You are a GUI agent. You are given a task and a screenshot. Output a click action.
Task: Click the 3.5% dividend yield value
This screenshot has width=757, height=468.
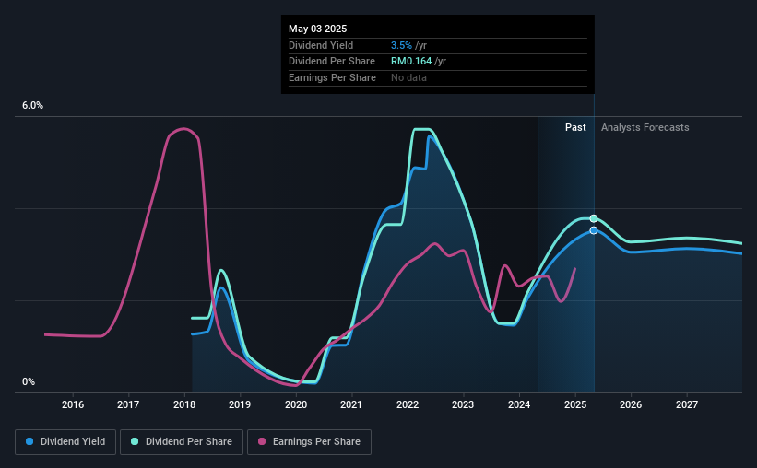coord(401,45)
